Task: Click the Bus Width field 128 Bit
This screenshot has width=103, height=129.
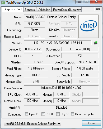Action: click(85, 75)
